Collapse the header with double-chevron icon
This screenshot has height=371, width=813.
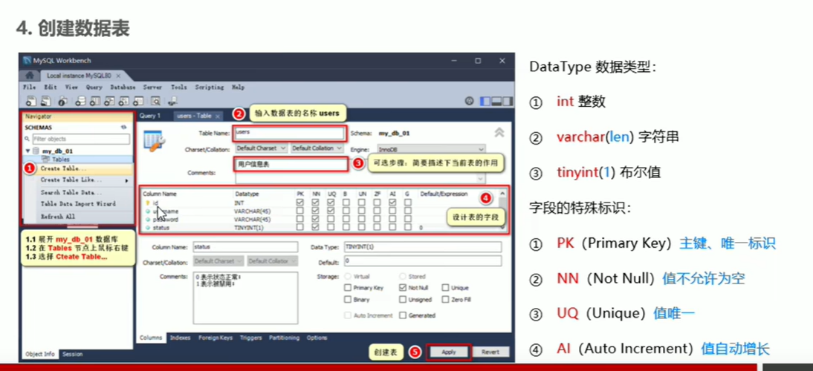[x=499, y=133]
